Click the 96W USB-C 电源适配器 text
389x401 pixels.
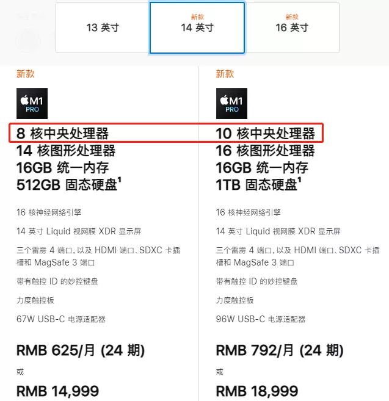pos(261,319)
